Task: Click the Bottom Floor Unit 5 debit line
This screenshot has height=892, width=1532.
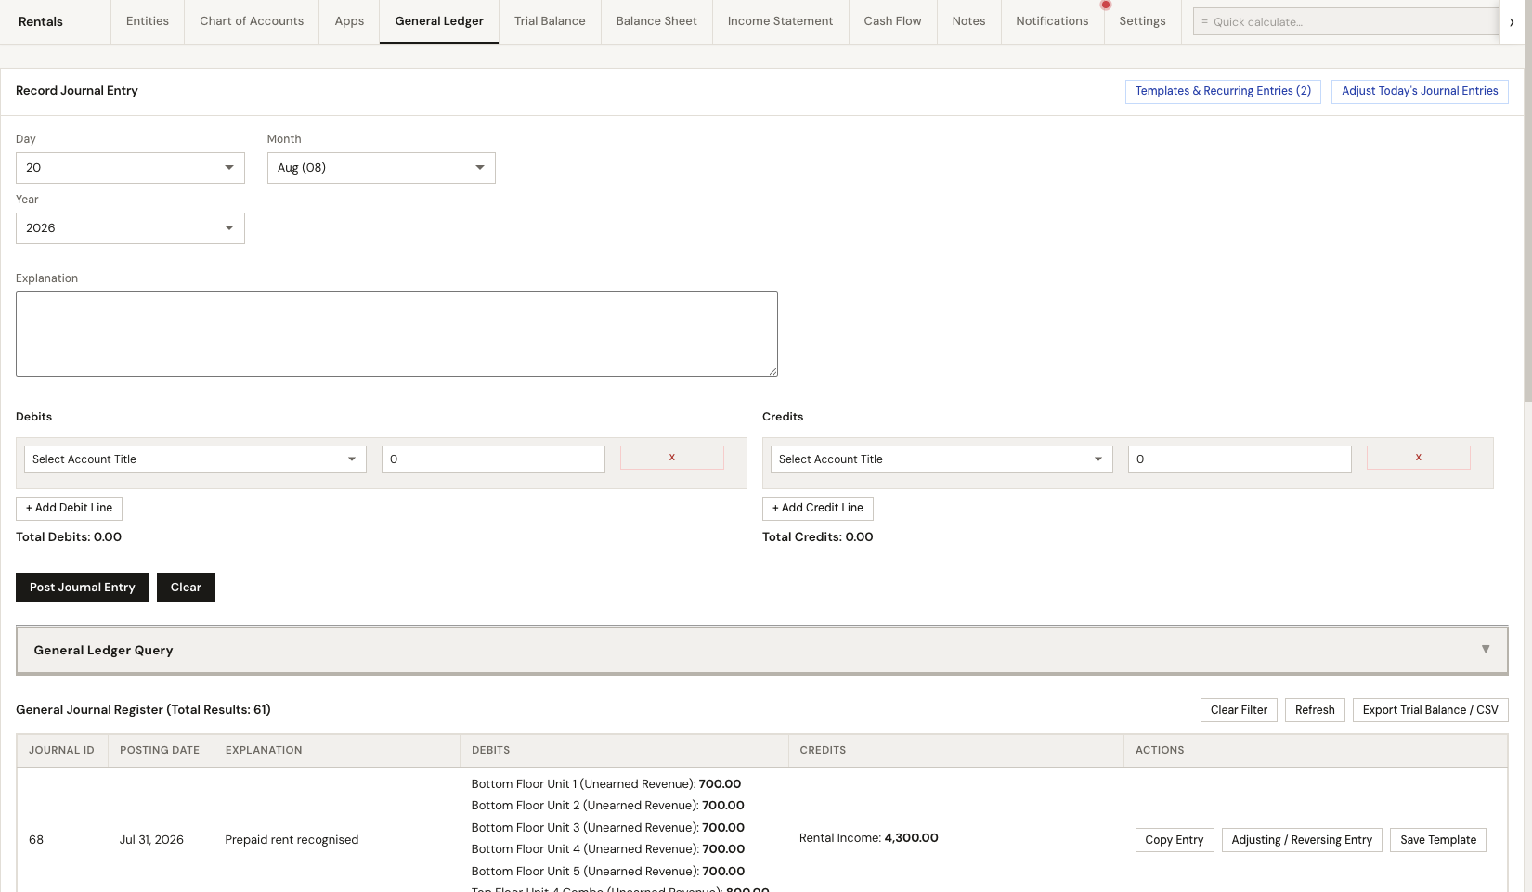Action: [608, 872]
